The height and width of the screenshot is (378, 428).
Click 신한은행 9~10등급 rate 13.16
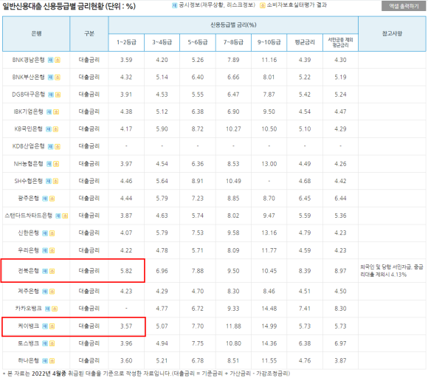269,233
